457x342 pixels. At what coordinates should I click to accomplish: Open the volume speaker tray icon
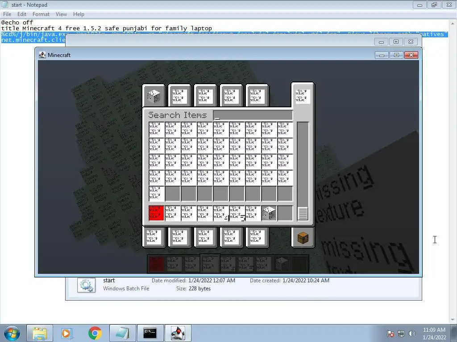coord(412,334)
